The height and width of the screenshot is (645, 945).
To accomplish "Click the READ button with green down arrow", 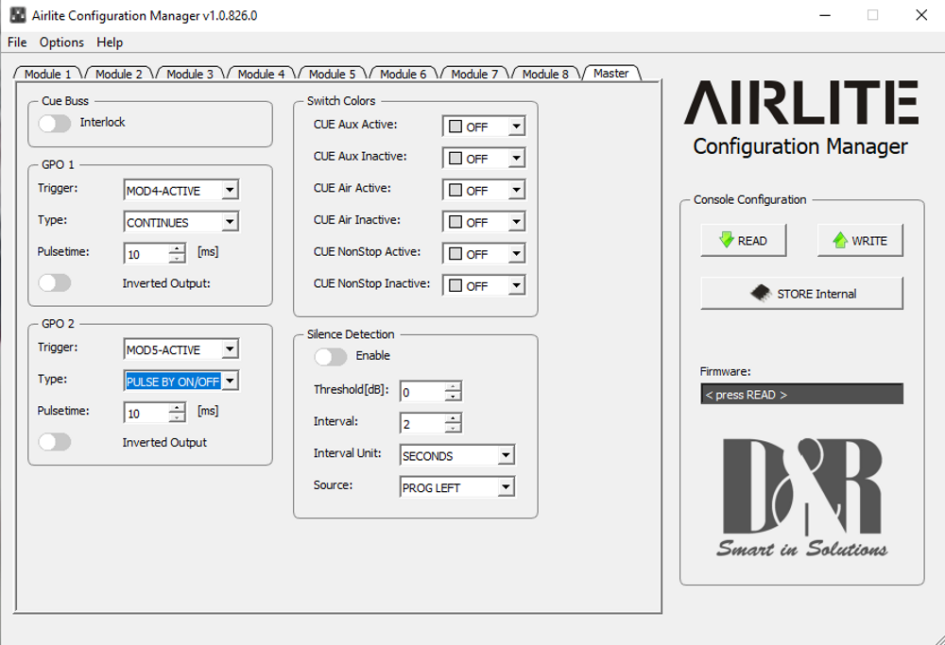I will 743,241.
